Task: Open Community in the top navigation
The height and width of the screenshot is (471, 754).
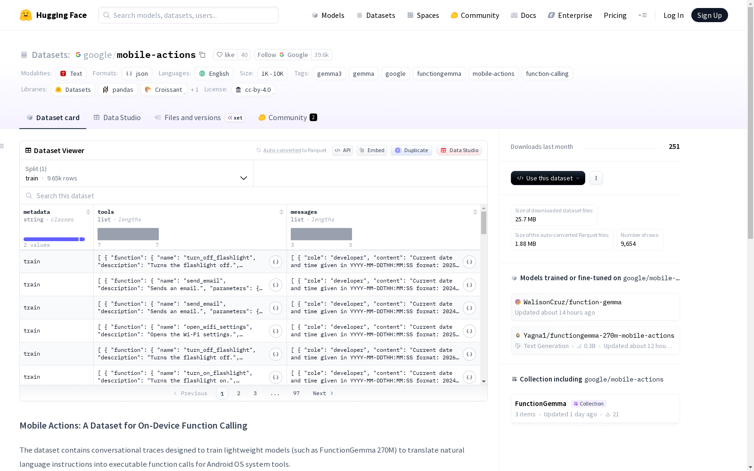Action: point(475,15)
